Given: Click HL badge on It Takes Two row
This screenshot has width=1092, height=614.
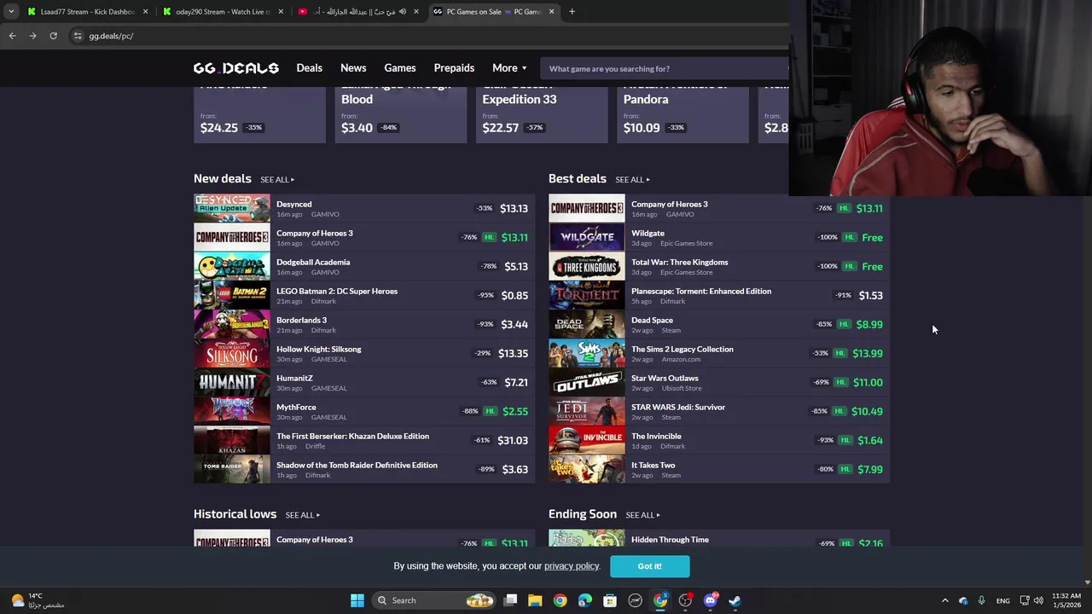Looking at the screenshot, I should point(845,469).
